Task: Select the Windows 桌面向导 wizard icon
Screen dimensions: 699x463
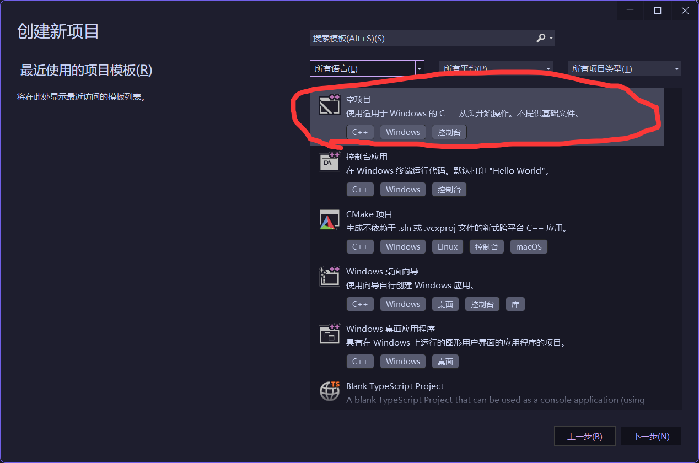Action: (330, 277)
